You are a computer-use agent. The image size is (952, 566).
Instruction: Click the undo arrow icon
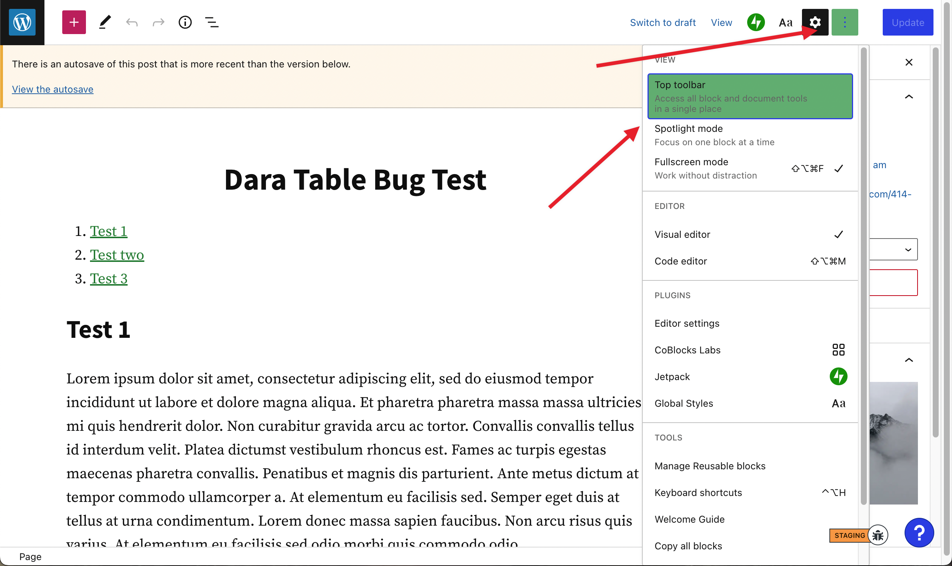tap(132, 22)
